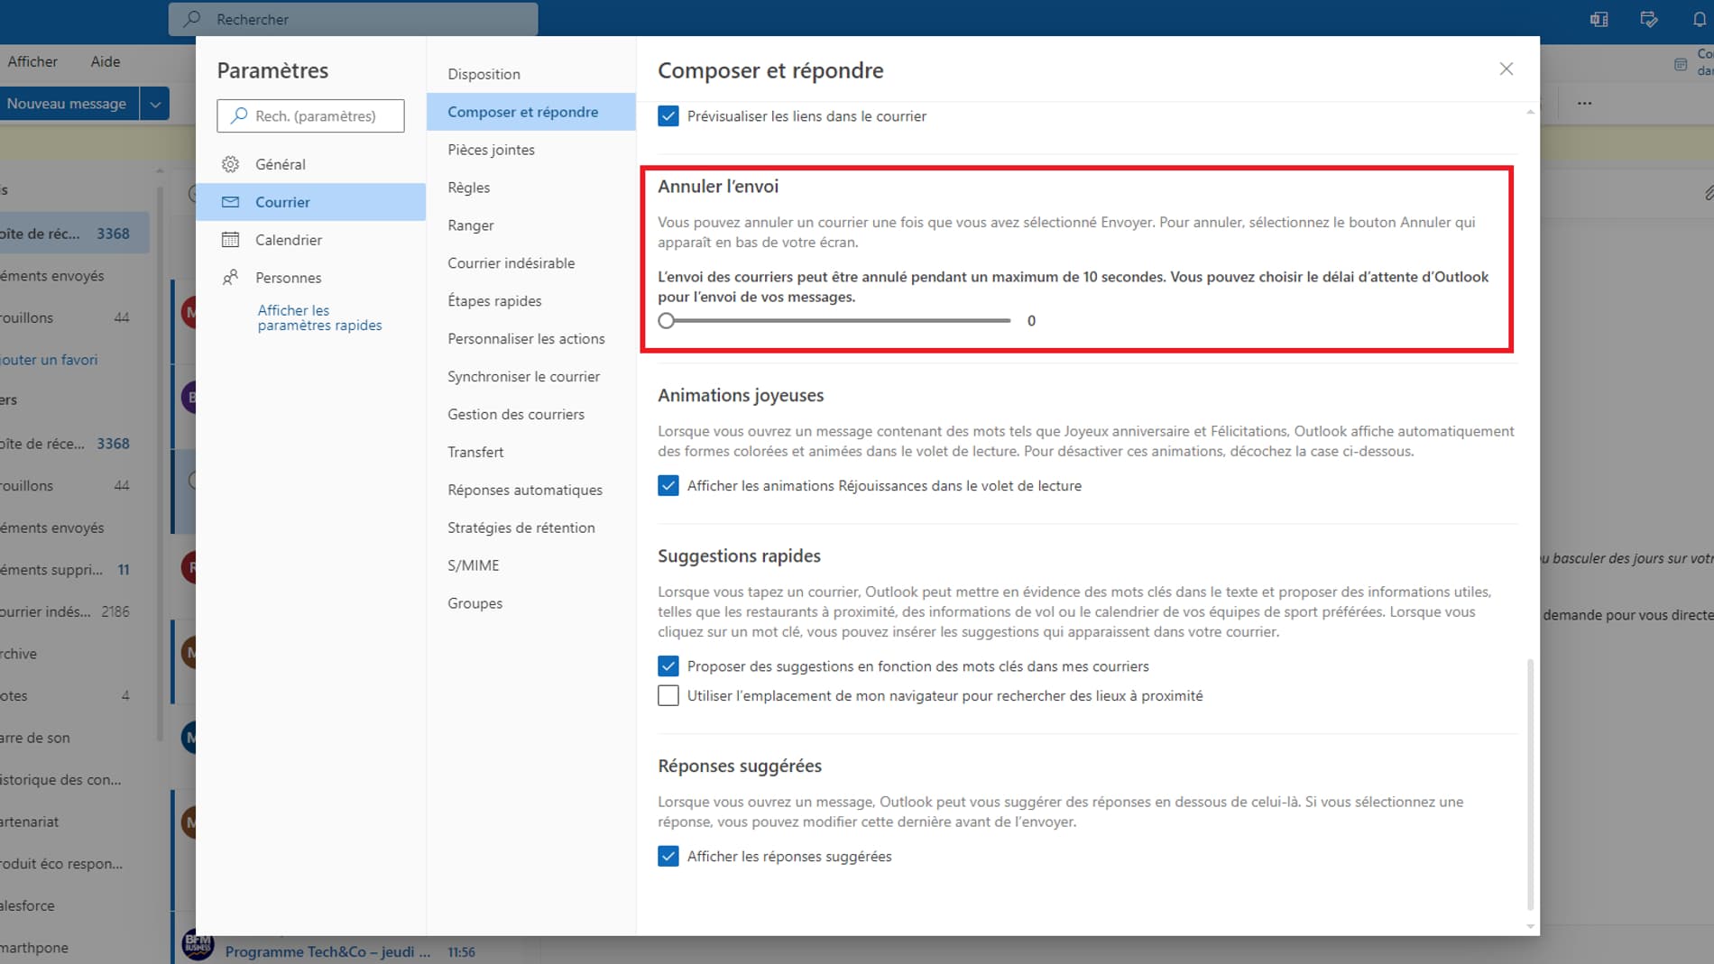This screenshot has height=964, width=1714.
Task: Click the magnifier icon in Rechercher bar
Action: 192,19
